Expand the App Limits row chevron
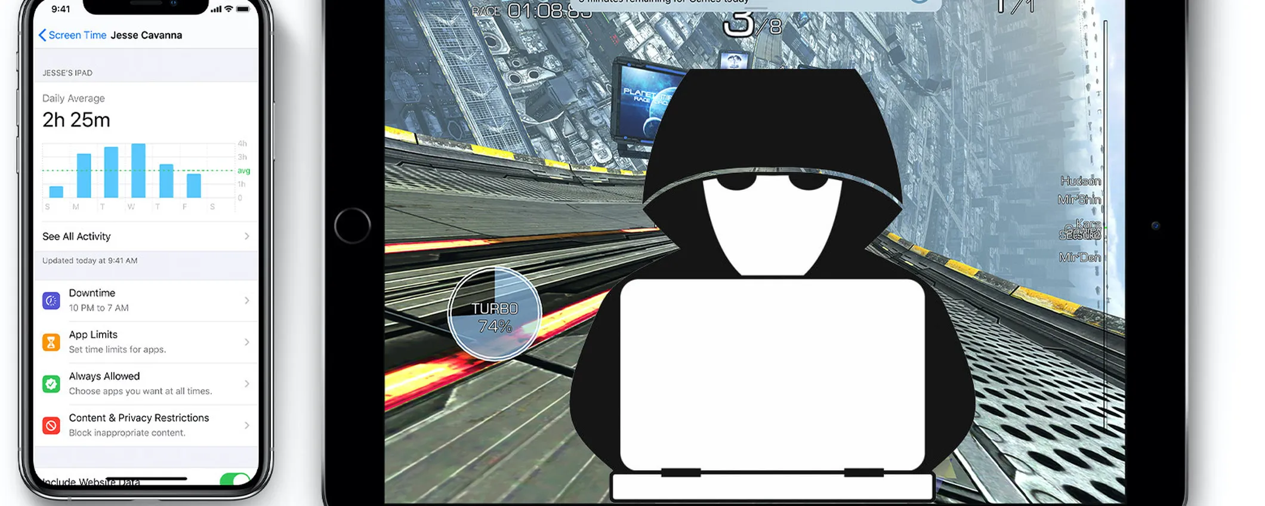Viewport: 1265px width, 506px height. [x=246, y=342]
